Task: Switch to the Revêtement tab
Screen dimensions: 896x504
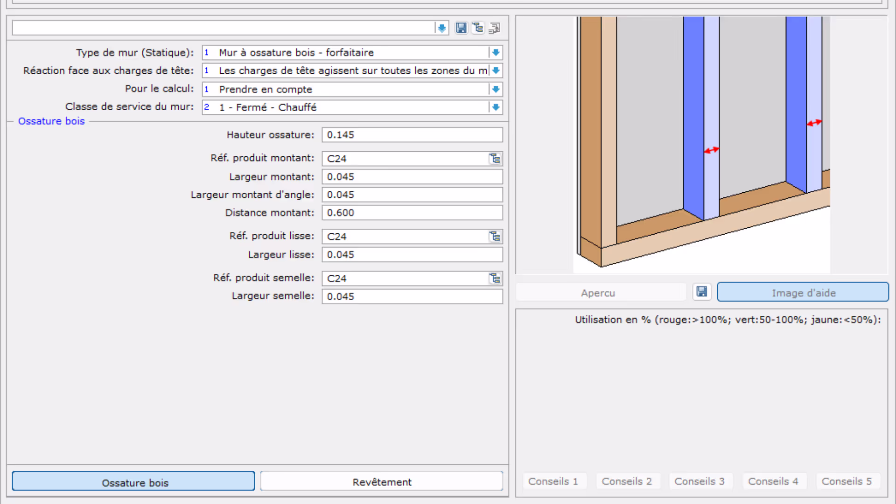Action: coord(382,482)
